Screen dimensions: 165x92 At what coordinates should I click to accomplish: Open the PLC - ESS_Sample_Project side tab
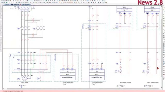coord(1,44)
